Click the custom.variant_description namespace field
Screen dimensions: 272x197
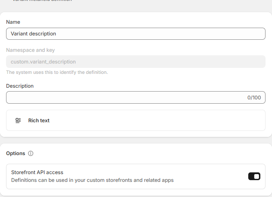(x=136, y=62)
